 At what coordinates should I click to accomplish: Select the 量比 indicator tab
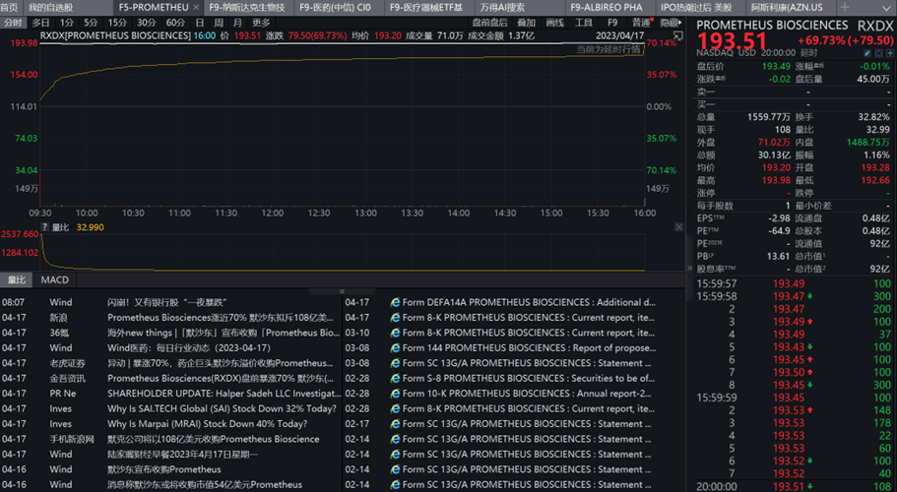point(17,280)
